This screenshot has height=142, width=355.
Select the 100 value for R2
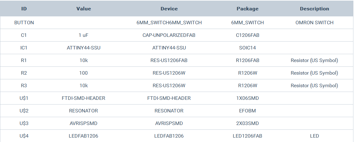coord(84,73)
